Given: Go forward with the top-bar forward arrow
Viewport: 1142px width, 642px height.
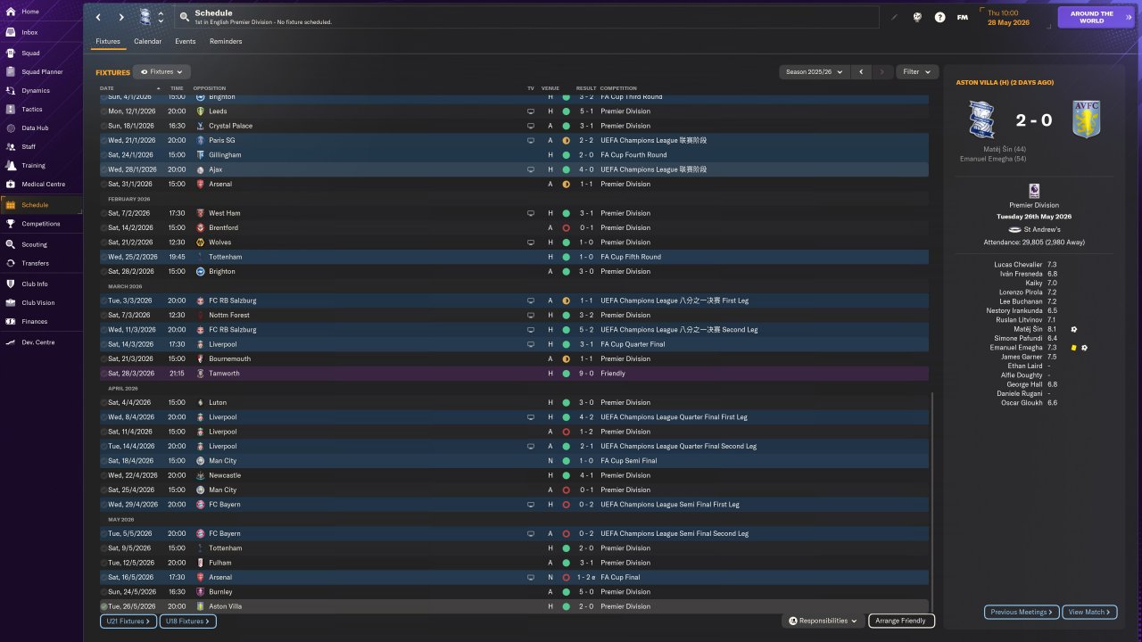Looking at the screenshot, I should 121,17.
